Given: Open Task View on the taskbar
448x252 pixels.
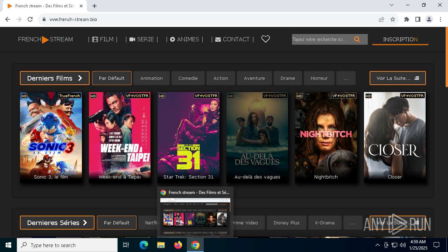Looking at the screenshot, I should (x=126, y=245).
